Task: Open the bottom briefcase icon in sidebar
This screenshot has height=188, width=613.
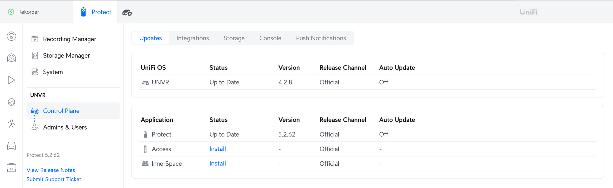Action: click(11, 168)
